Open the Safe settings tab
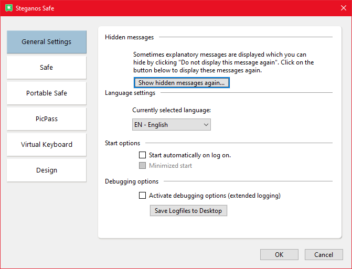352x269 pixels. pyautogui.click(x=47, y=68)
